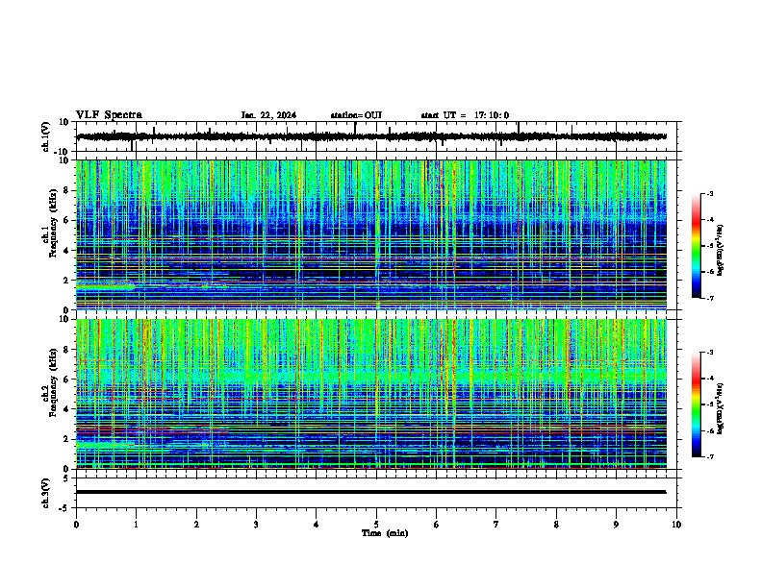Viewport: 762px width, 588px height.
Task: Click the ch.1 voltage waveform trace
Action: 371,136
